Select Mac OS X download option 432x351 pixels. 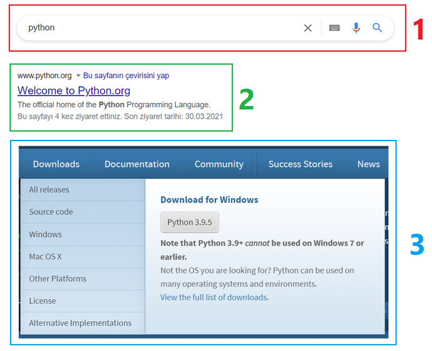tap(46, 257)
